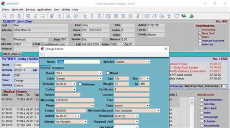This screenshot has height=128, width=230.
Task: Toggle the Photograph attachment checkbox
Action: point(202,117)
